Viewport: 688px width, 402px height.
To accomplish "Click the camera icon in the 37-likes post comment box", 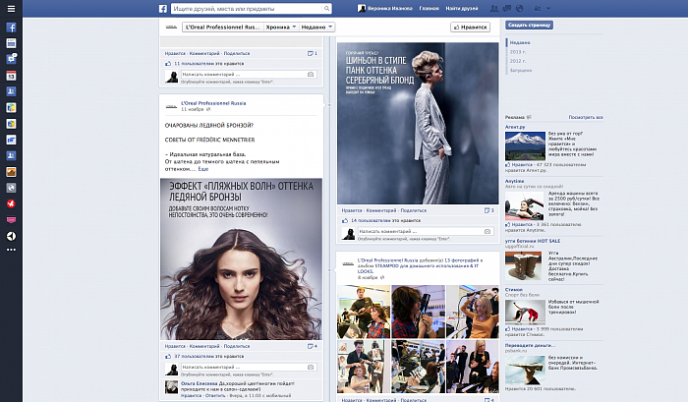I will [311, 367].
